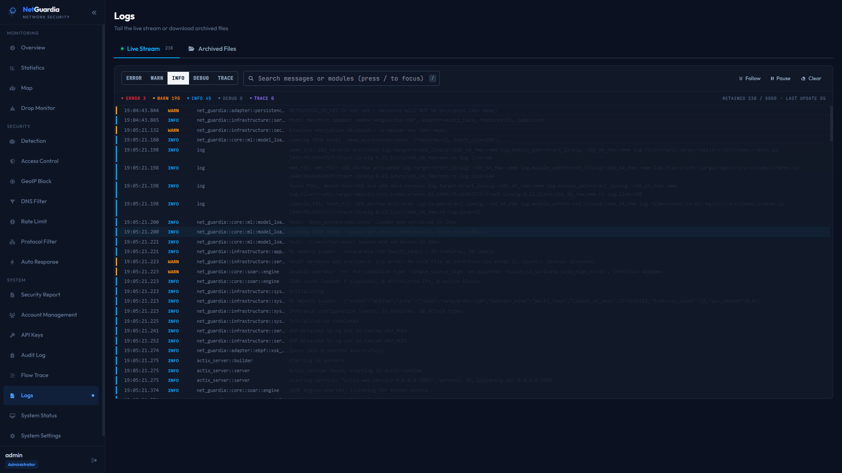Open Access Control via shield icon
The height and width of the screenshot is (473, 842).
[12, 161]
